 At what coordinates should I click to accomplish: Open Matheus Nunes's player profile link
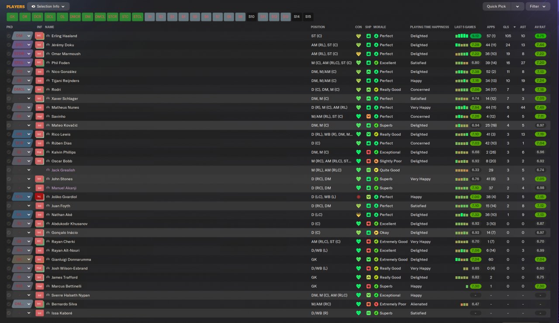[65, 107]
